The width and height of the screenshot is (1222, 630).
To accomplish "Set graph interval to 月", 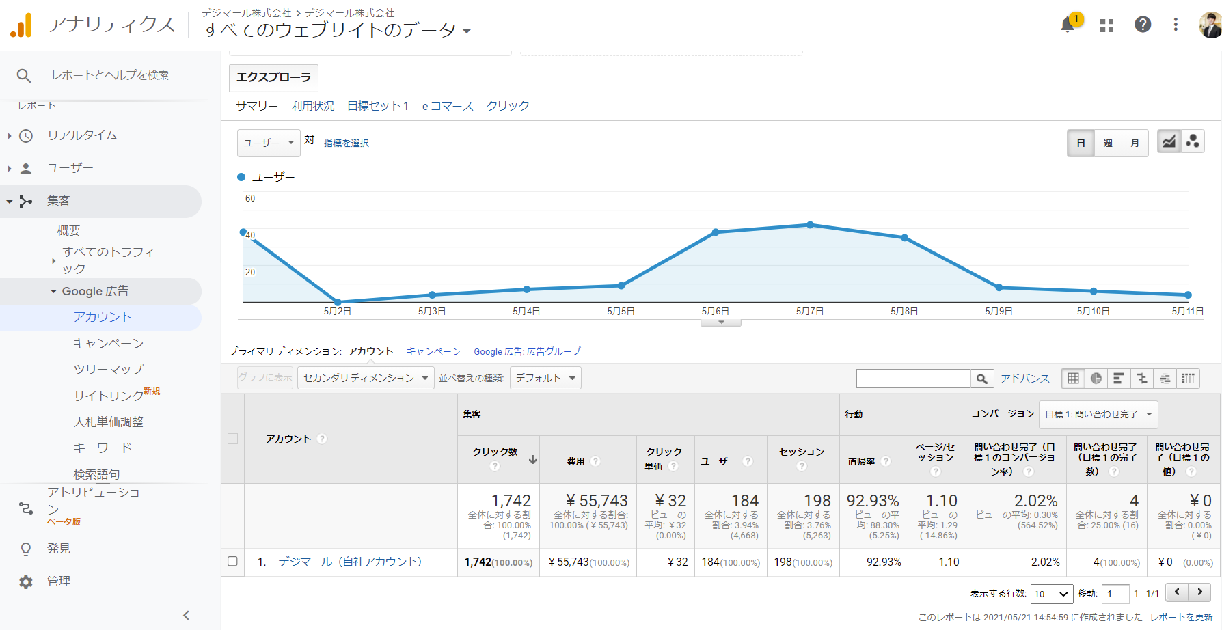I will (x=1135, y=143).
